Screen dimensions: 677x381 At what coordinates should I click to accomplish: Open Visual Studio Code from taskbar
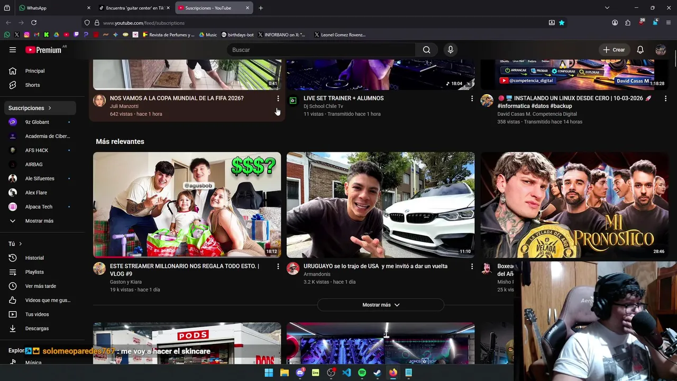pos(346,373)
